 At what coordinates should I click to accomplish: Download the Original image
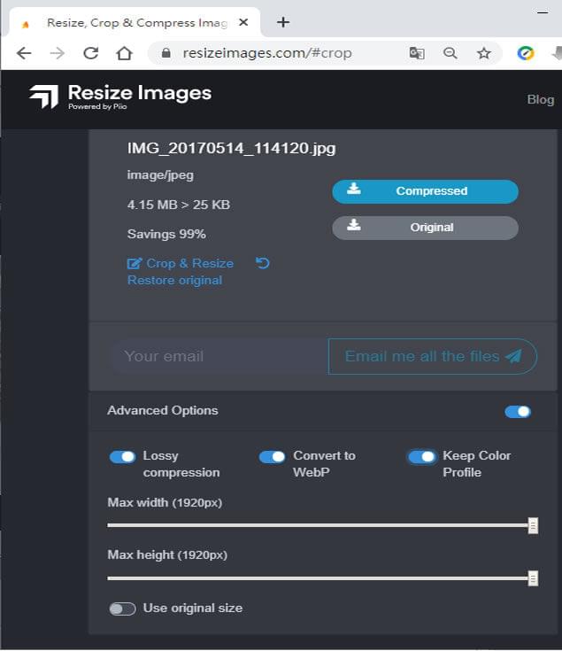[425, 228]
